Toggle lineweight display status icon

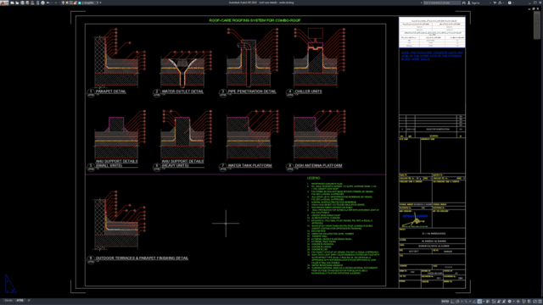(488, 302)
